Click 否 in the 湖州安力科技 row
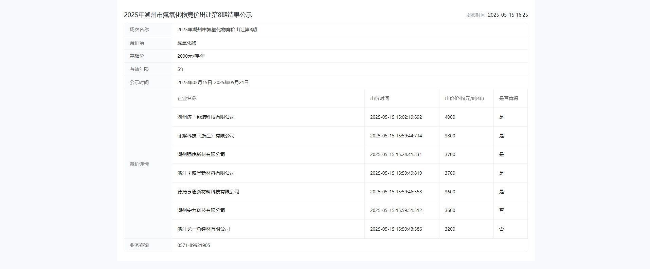 pyautogui.click(x=502, y=210)
